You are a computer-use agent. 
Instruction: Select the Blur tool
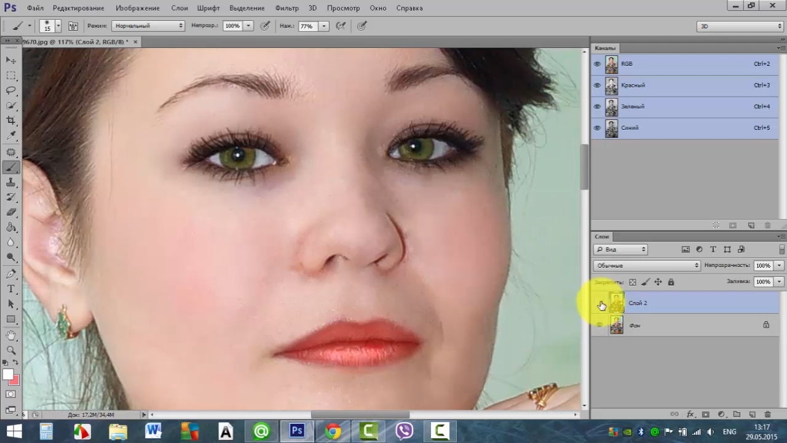click(11, 243)
